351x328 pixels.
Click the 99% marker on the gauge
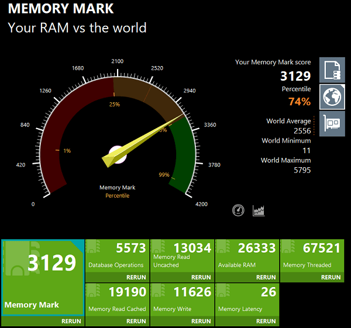click(164, 175)
